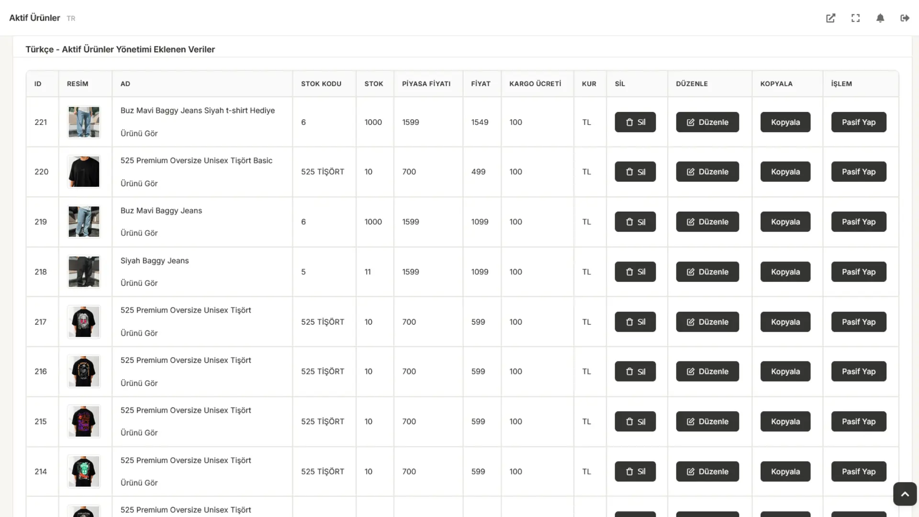Click Sil for product 218
Image resolution: width=919 pixels, height=517 pixels.
coord(635,272)
